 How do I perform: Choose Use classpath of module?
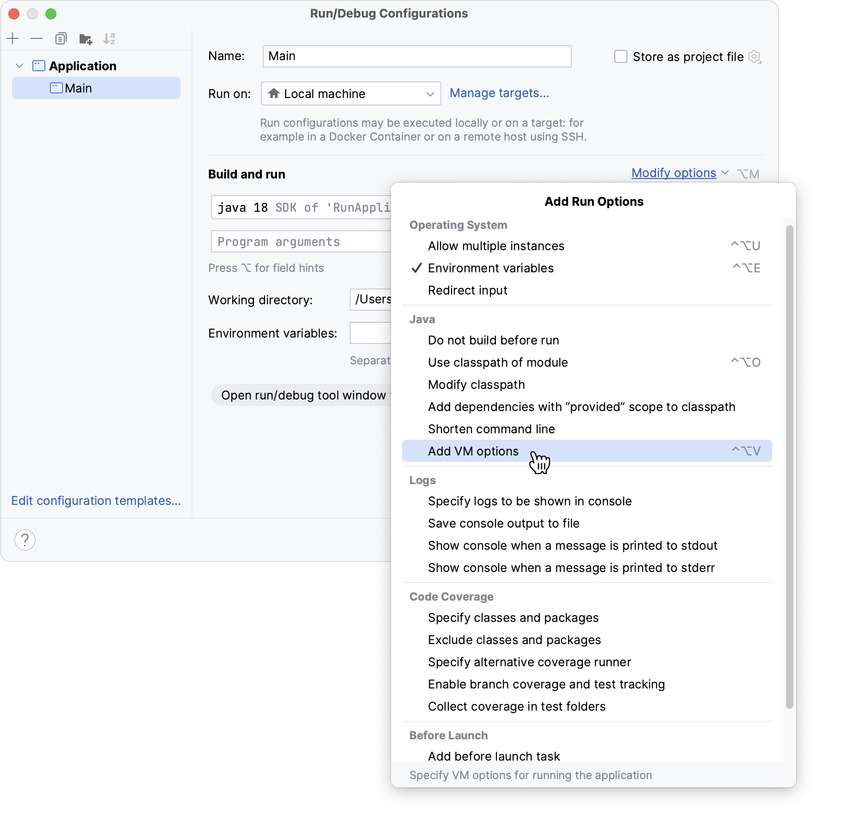[587, 362]
